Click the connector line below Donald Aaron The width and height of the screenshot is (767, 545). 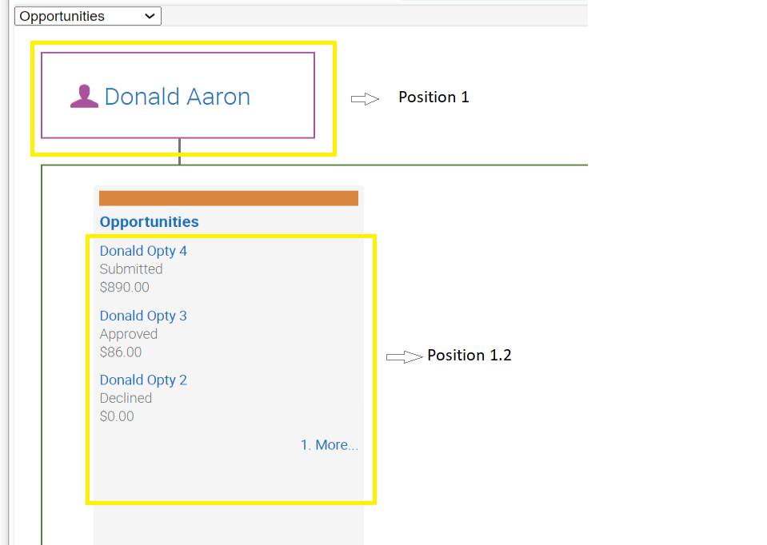coord(179,152)
